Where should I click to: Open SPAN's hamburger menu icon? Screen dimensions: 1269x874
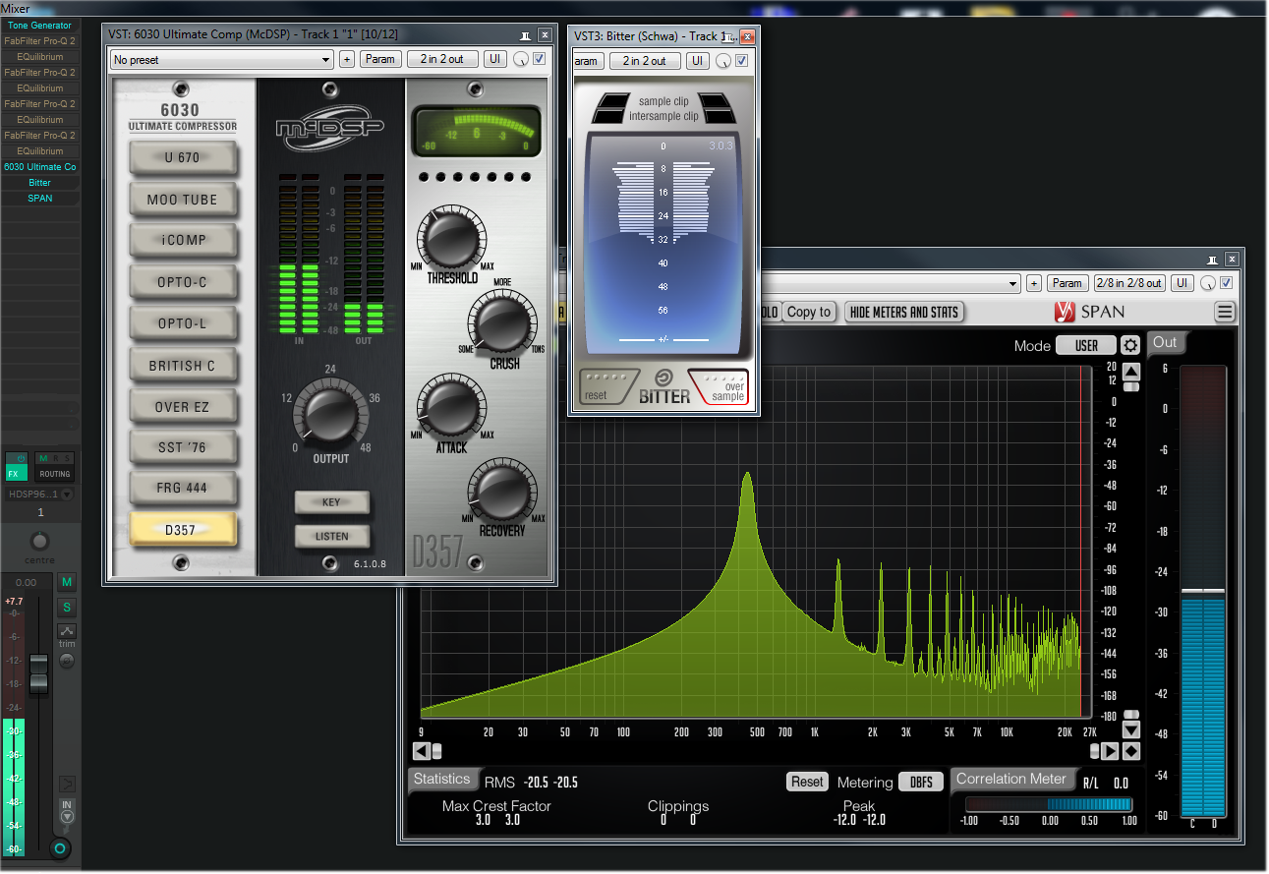1224,312
